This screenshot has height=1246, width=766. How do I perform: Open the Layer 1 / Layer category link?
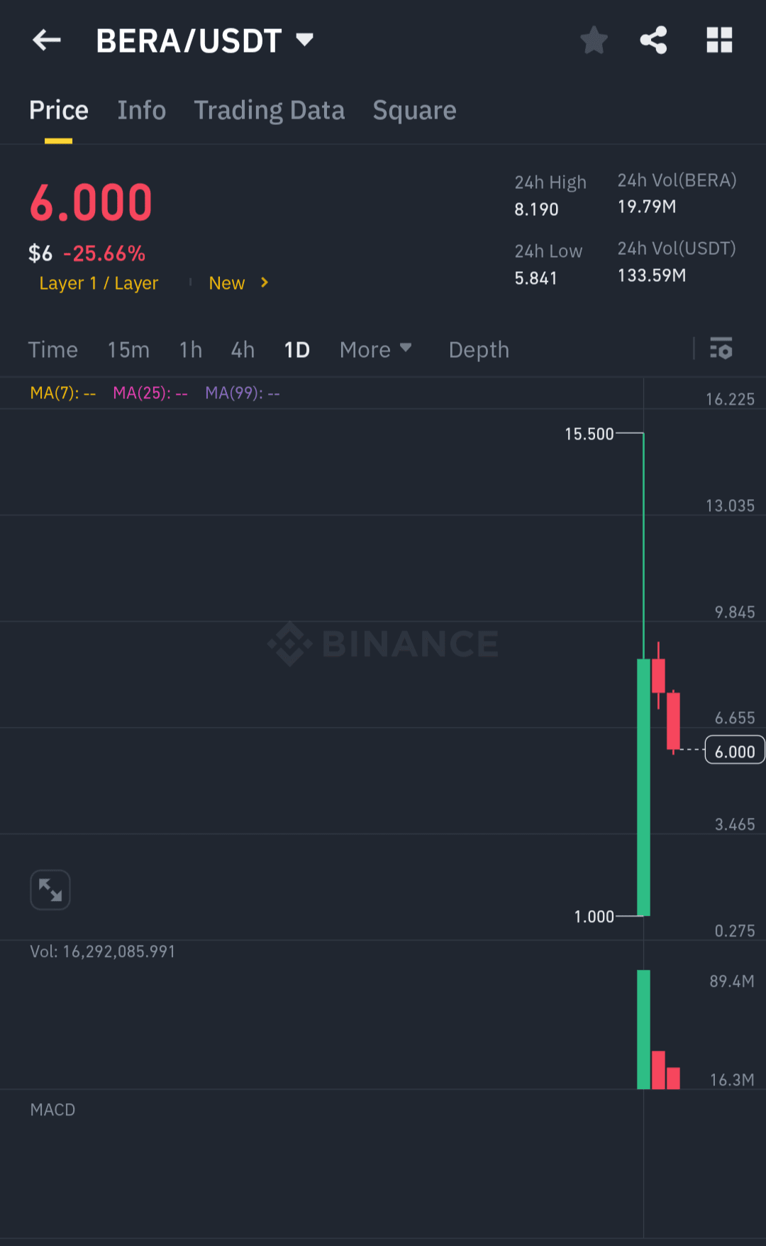point(99,283)
